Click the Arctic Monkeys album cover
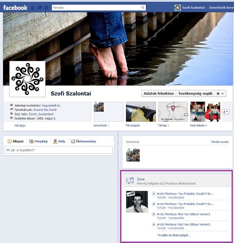Viewport: 234px width, 243px height. point(137,202)
